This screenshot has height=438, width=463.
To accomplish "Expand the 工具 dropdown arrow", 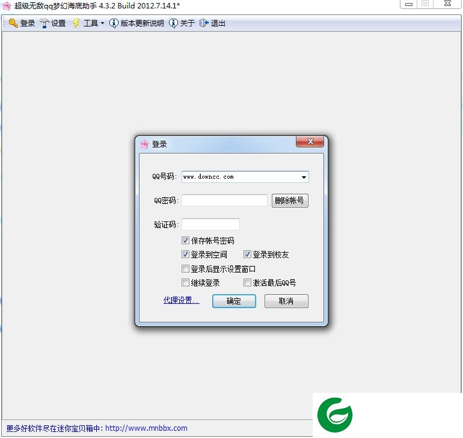I will coord(102,23).
